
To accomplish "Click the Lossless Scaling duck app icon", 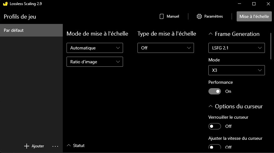I will (4, 4).
